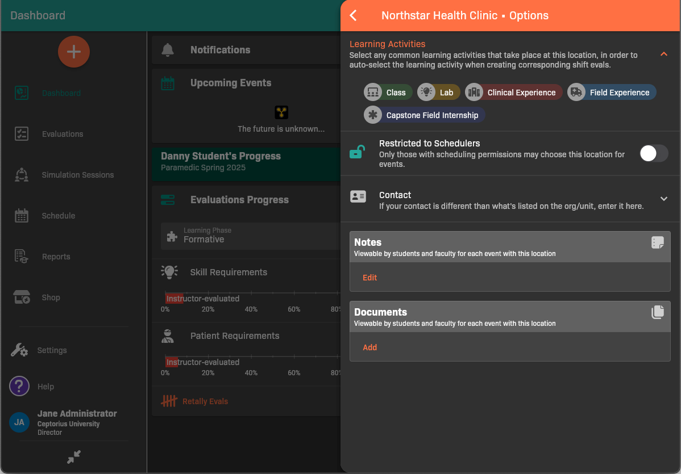The width and height of the screenshot is (681, 474).
Task: Open Evaluations in the sidebar
Action: [x=62, y=134]
